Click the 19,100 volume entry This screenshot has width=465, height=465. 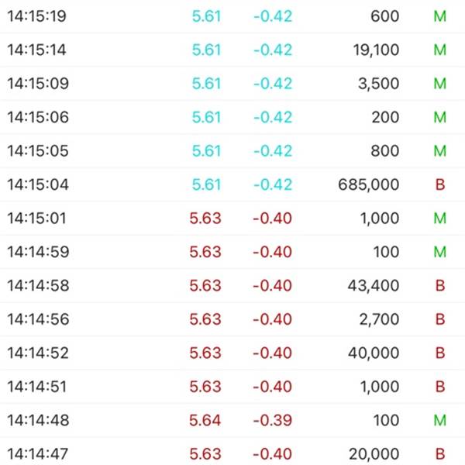(376, 50)
